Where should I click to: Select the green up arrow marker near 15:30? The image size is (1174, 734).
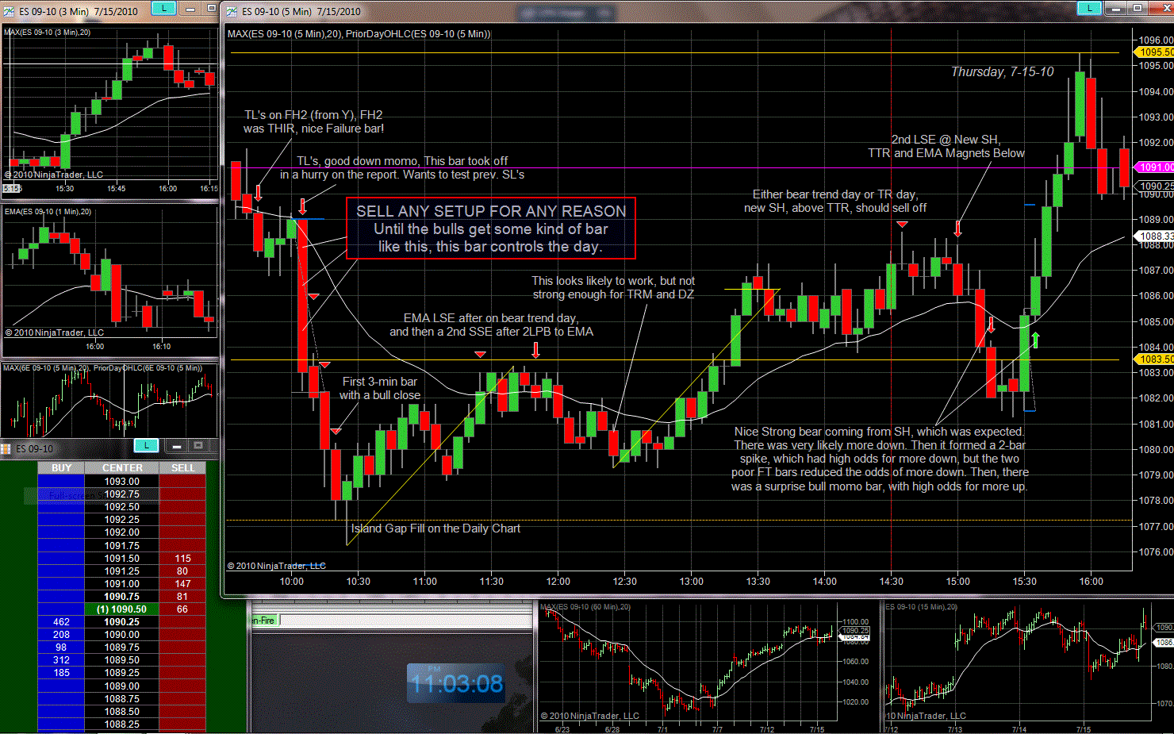coord(1035,340)
